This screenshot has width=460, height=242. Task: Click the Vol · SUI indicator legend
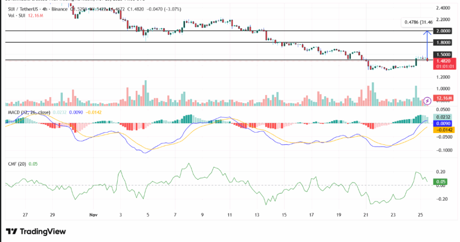point(16,16)
